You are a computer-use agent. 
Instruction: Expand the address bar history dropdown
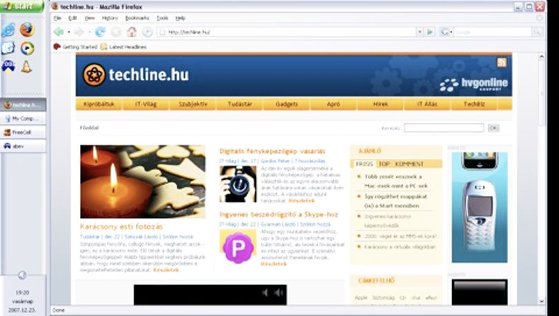pyautogui.click(x=420, y=32)
